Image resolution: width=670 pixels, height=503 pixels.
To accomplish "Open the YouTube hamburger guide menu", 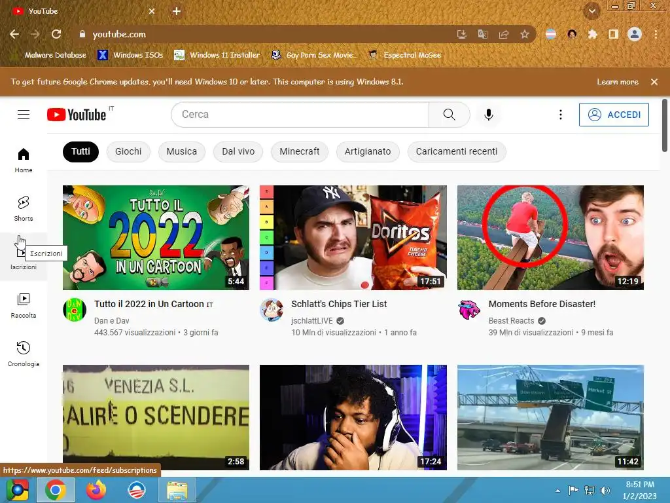I will tap(24, 114).
